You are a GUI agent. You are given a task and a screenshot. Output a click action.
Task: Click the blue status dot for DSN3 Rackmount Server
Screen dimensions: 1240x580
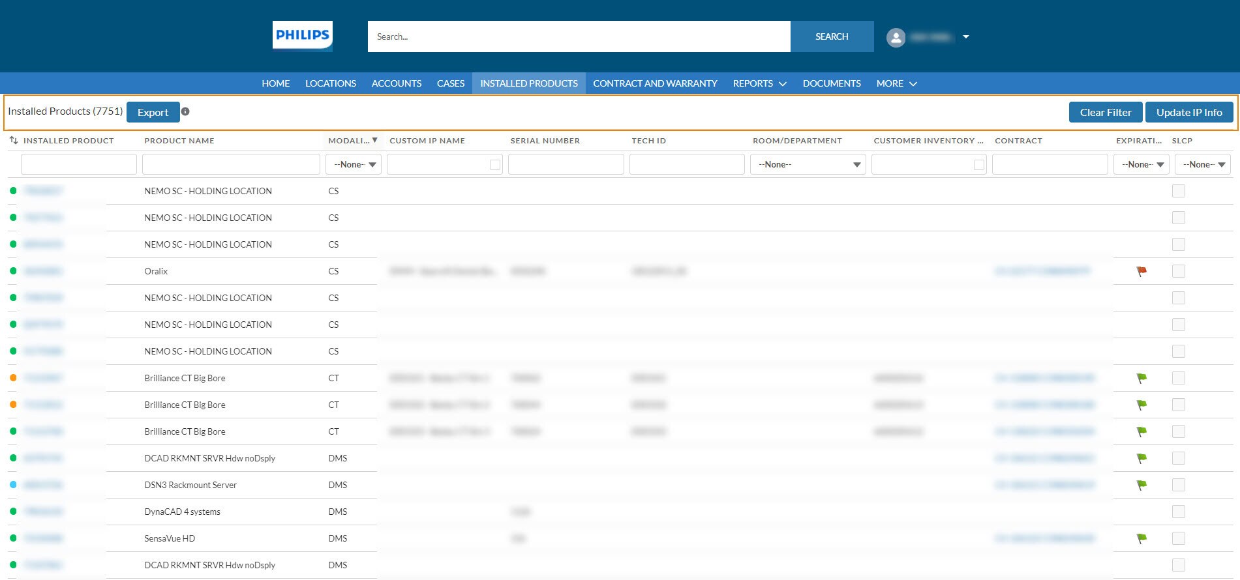[13, 485]
